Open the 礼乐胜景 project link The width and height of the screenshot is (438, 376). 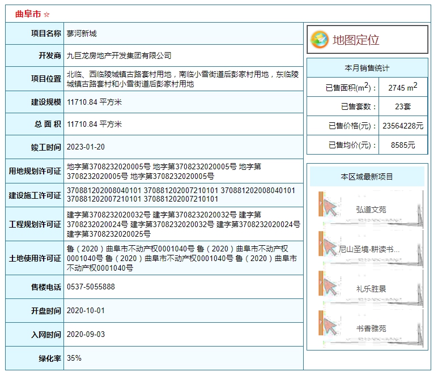coord(371,289)
